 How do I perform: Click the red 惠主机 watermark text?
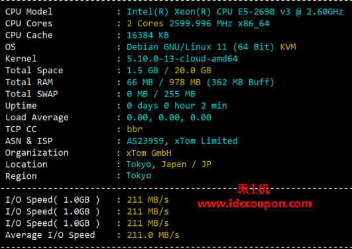click(253, 189)
